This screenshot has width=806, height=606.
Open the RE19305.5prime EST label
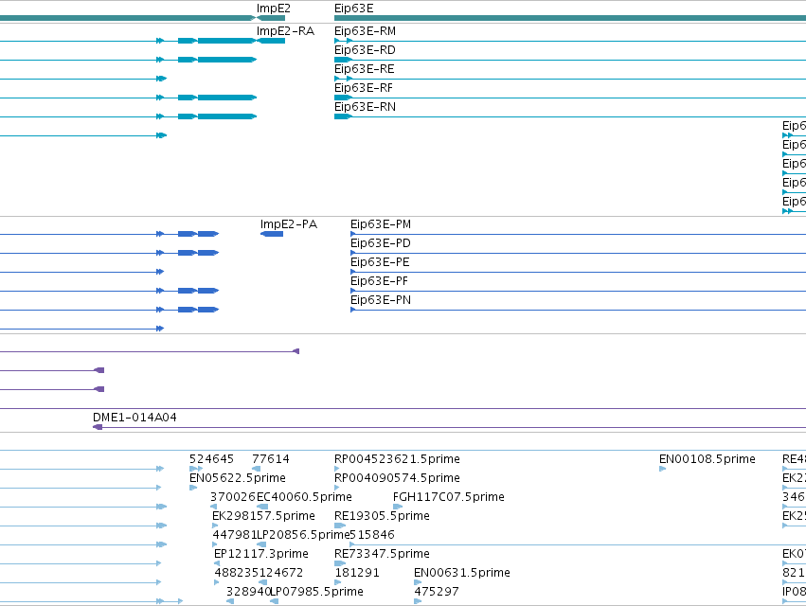(x=382, y=516)
